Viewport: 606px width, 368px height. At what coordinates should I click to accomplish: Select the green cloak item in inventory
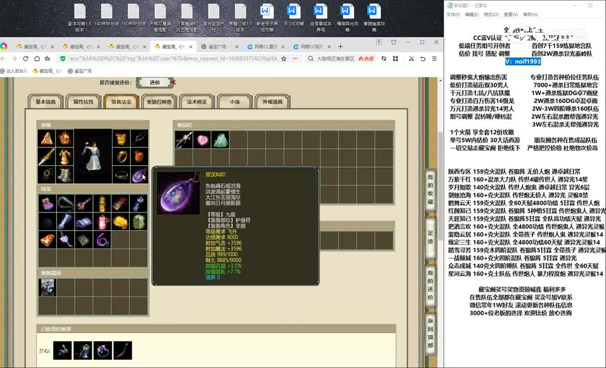(x=220, y=140)
